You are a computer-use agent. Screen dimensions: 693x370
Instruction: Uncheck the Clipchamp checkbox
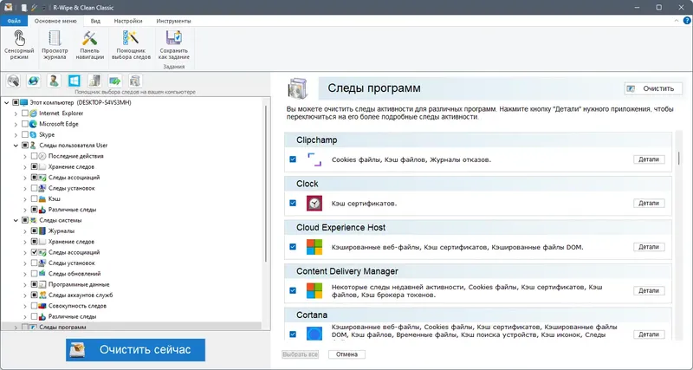[293, 159]
